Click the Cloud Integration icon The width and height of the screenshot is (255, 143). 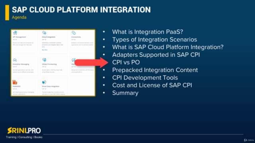pyautogui.click(x=44, y=33)
